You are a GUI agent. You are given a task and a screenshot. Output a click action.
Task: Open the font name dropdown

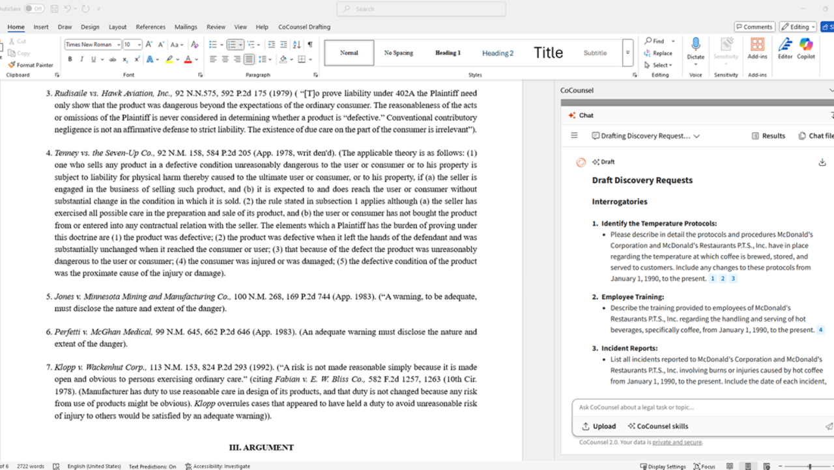pyautogui.click(x=119, y=45)
